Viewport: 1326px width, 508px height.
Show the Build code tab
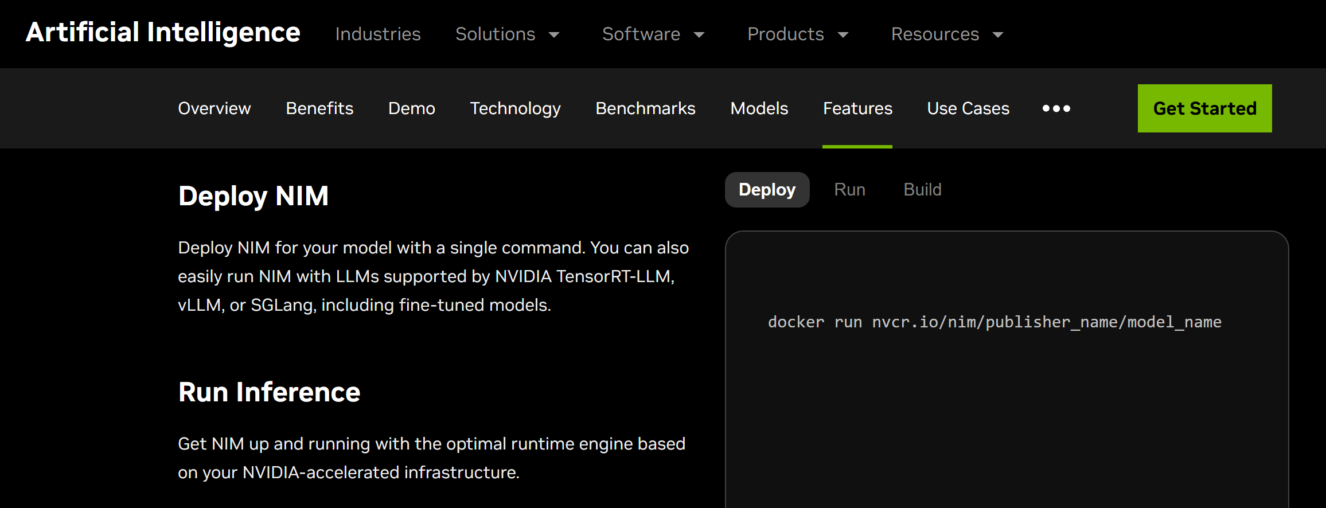click(922, 190)
